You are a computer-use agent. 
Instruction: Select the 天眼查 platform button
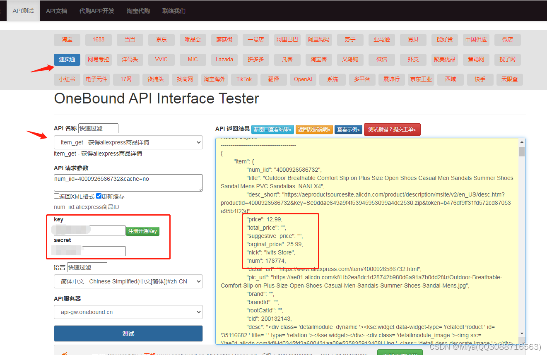(510, 79)
